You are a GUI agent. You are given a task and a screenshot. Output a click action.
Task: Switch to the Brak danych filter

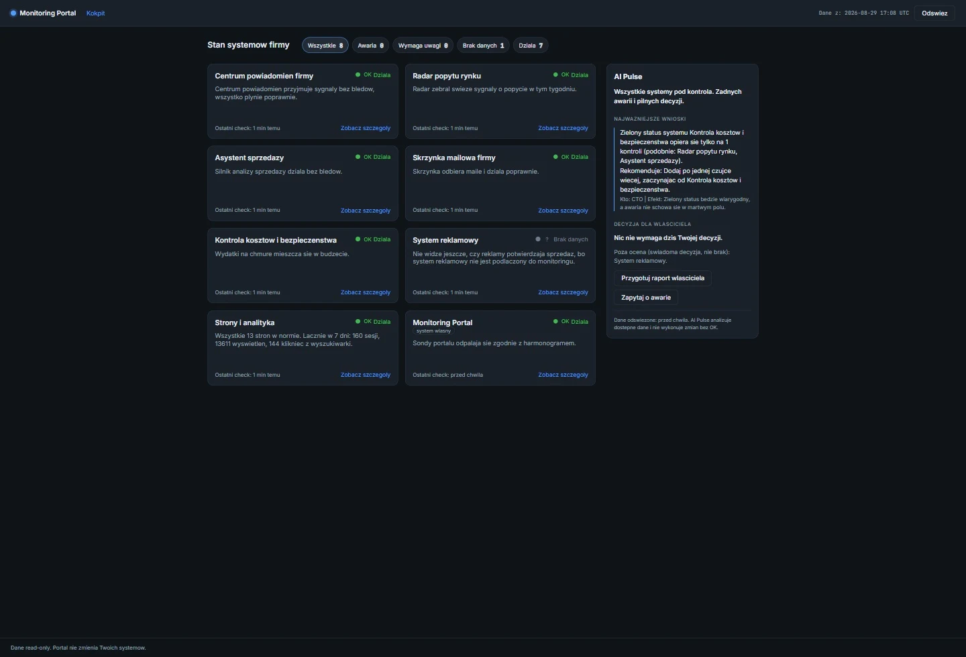point(483,46)
